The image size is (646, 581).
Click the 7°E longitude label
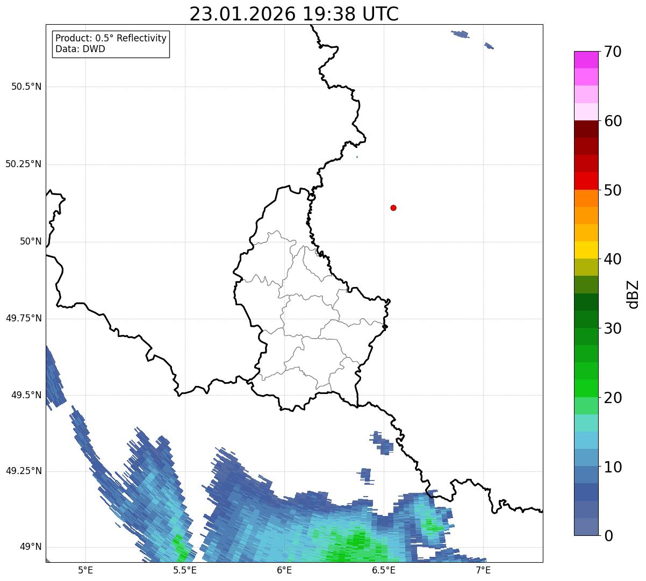(x=483, y=570)
